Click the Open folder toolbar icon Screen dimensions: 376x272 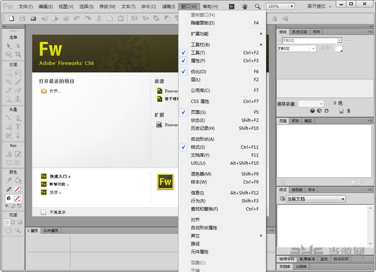33,18
